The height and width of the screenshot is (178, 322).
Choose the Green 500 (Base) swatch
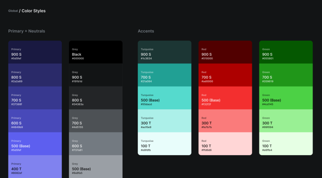[x=286, y=98]
